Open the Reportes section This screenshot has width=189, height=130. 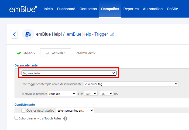pyautogui.click(x=131, y=9)
